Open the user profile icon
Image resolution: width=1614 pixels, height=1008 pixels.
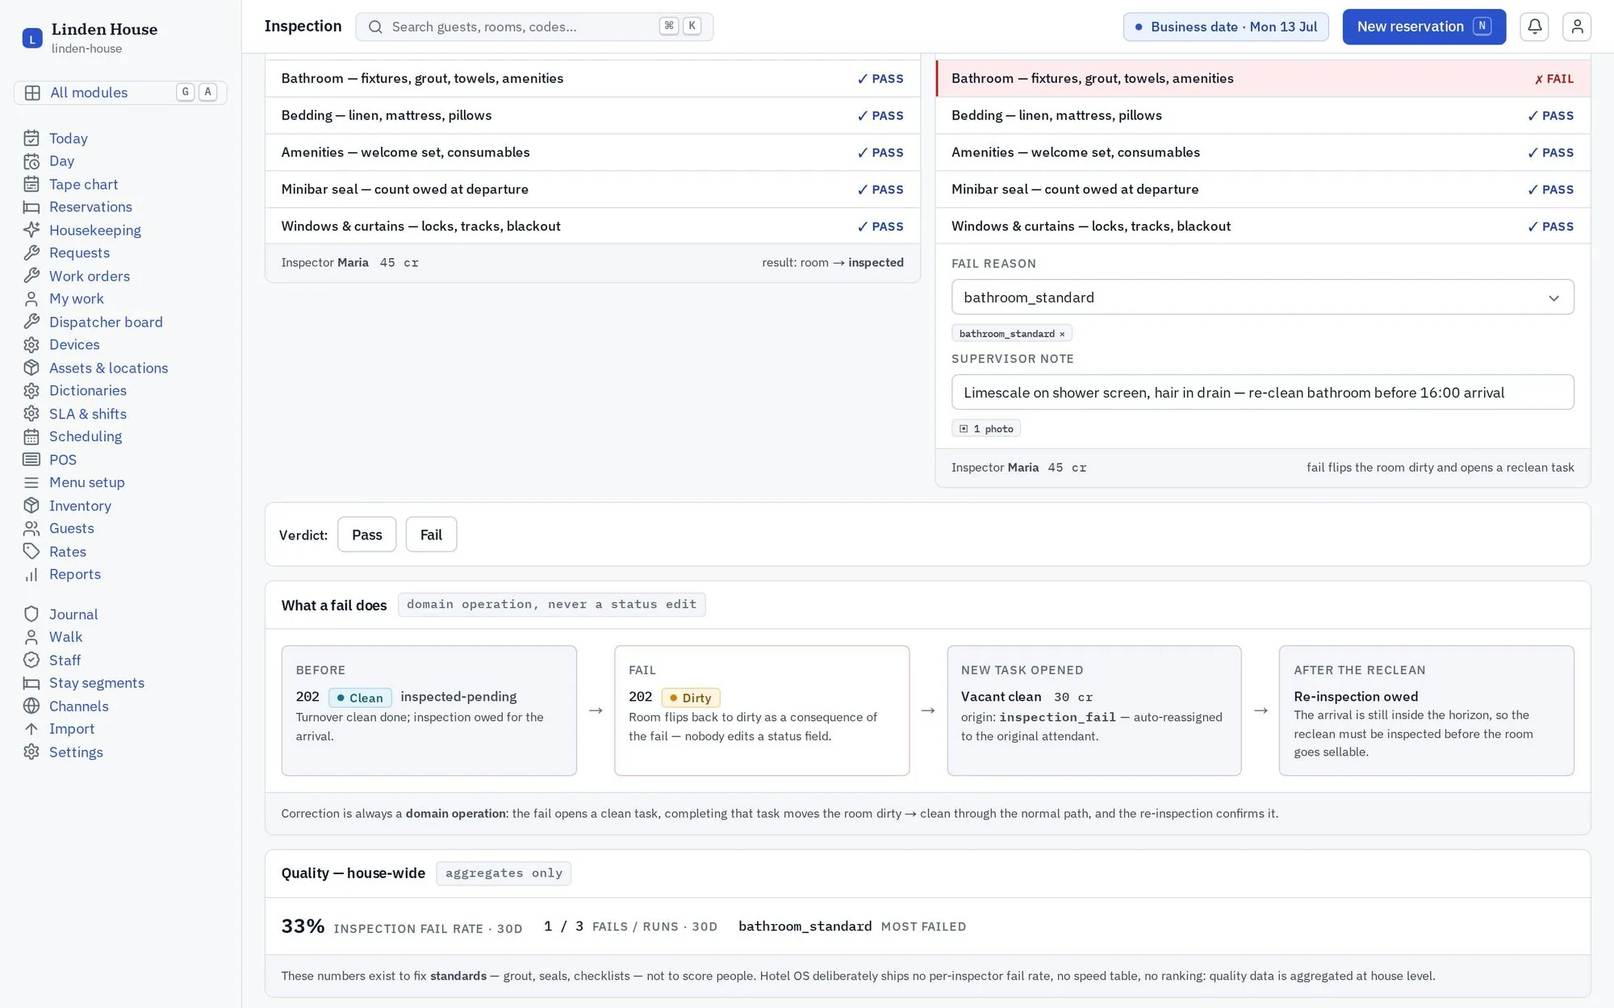point(1576,27)
